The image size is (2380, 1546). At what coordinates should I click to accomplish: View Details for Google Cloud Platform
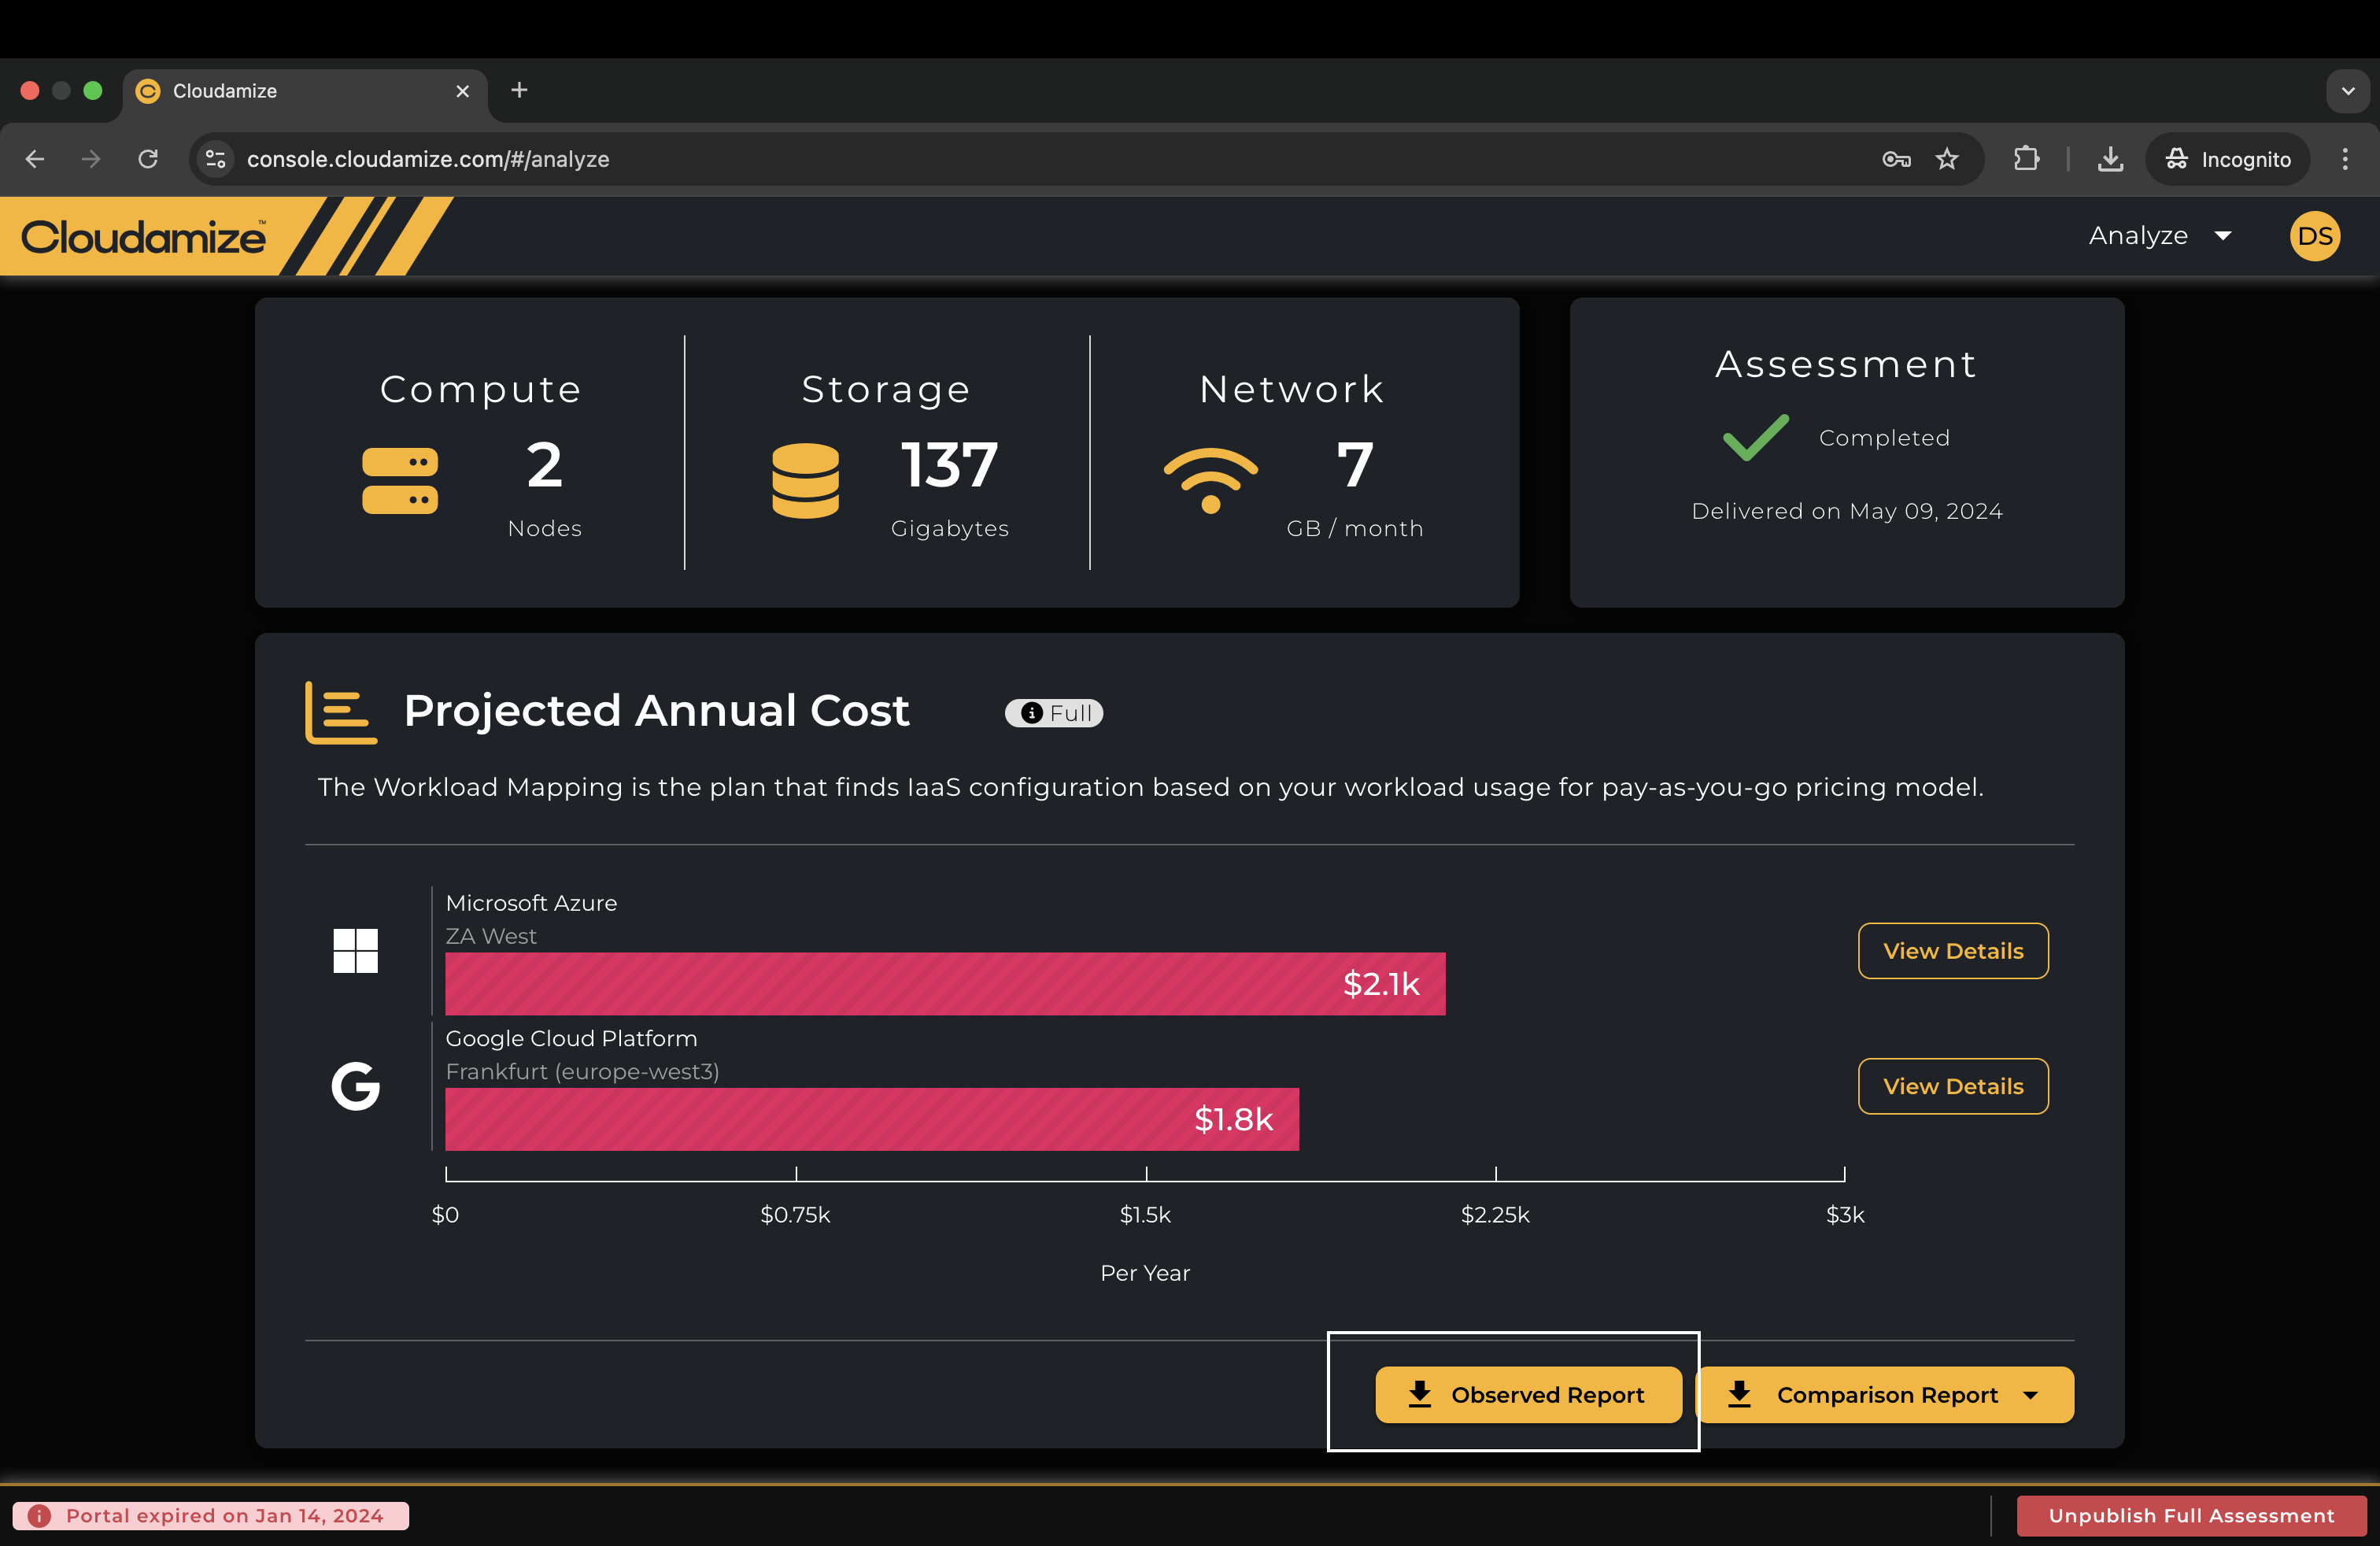pos(1953,1086)
